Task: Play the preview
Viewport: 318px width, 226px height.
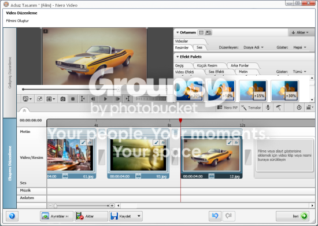Action: tap(105, 99)
